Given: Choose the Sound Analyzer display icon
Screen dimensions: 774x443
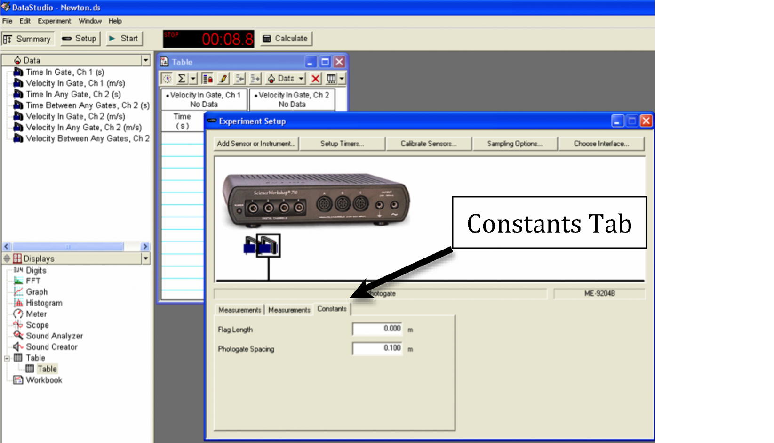Looking at the screenshot, I should click(18, 336).
